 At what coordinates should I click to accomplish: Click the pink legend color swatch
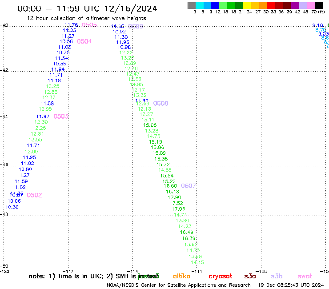tap(311, 5)
